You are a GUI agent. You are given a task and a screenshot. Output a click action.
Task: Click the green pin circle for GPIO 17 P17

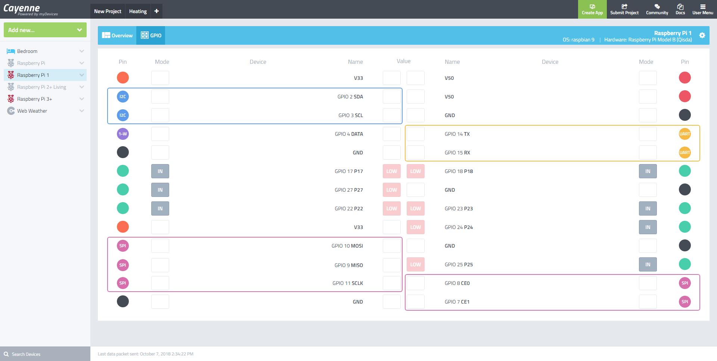(x=123, y=171)
